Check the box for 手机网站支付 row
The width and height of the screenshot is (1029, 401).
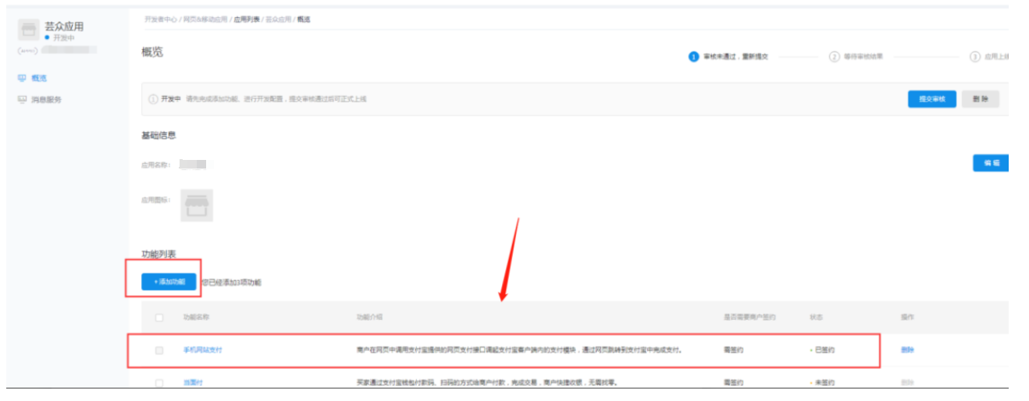pos(159,350)
